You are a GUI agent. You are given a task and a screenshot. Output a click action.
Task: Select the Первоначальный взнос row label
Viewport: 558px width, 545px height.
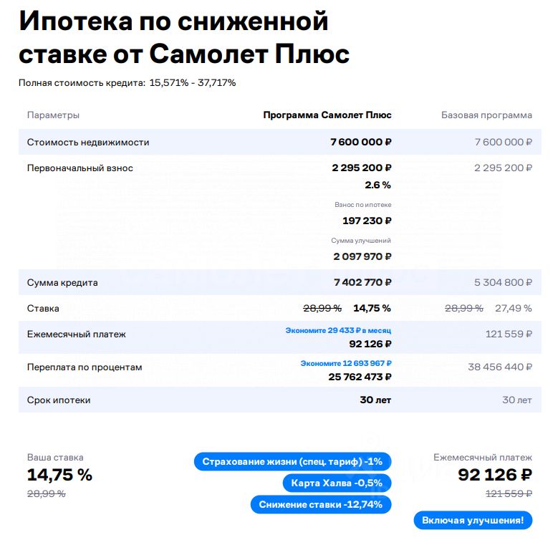coord(80,168)
